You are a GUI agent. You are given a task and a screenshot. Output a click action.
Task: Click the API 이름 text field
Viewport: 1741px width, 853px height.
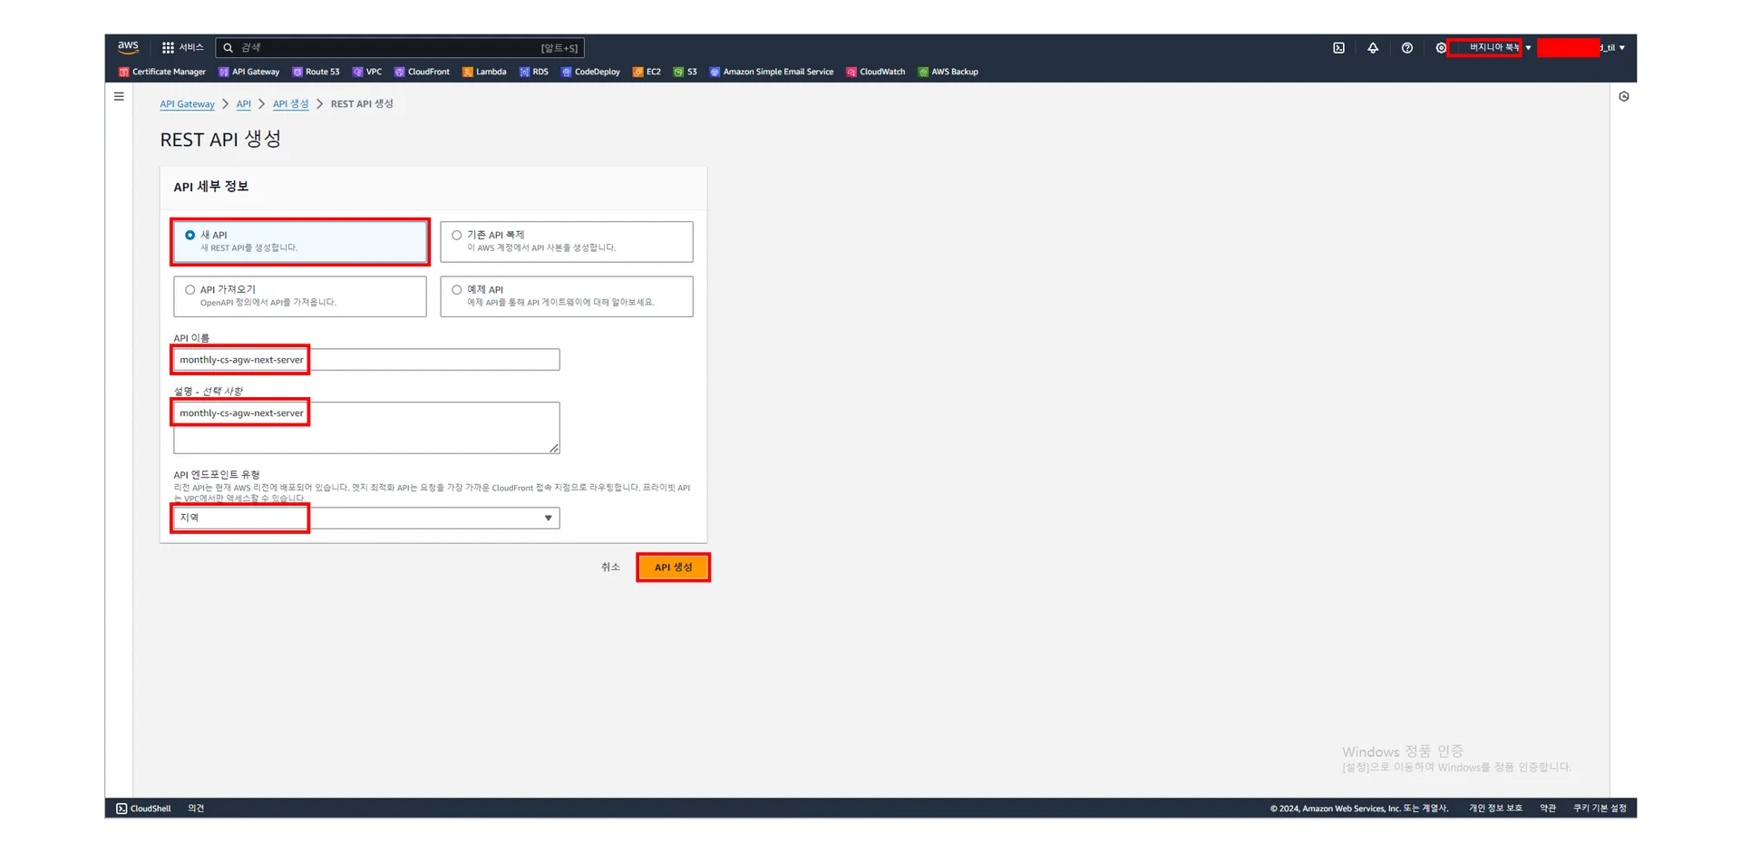click(366, 360)
